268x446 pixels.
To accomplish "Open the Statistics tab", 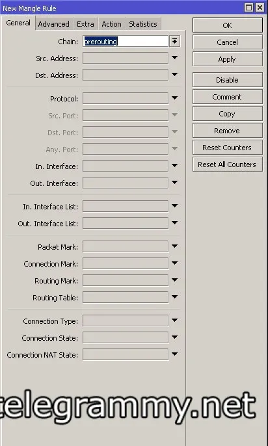I will [143, 24].
